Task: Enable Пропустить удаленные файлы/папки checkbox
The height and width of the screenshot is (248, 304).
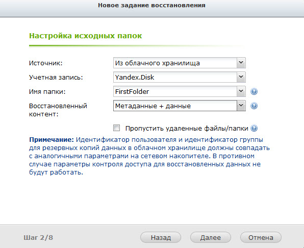Action: click(x=116, y=128)
